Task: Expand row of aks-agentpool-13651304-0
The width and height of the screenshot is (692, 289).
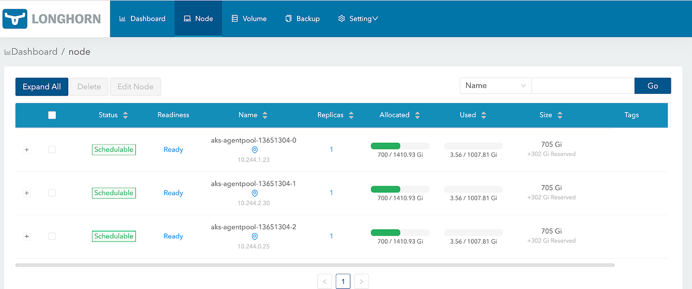Action: pos(27,150)
